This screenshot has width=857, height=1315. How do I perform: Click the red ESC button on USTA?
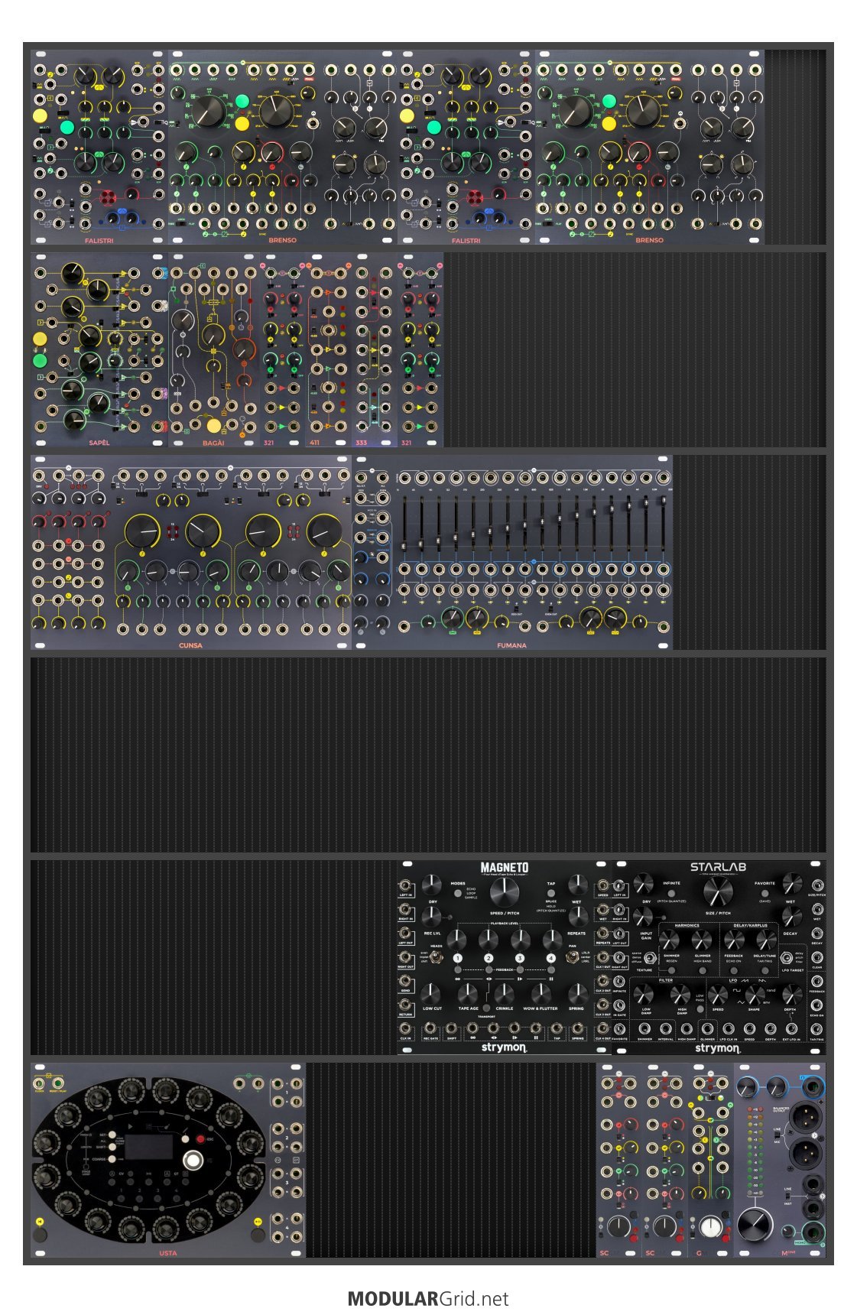point(200,1139)
